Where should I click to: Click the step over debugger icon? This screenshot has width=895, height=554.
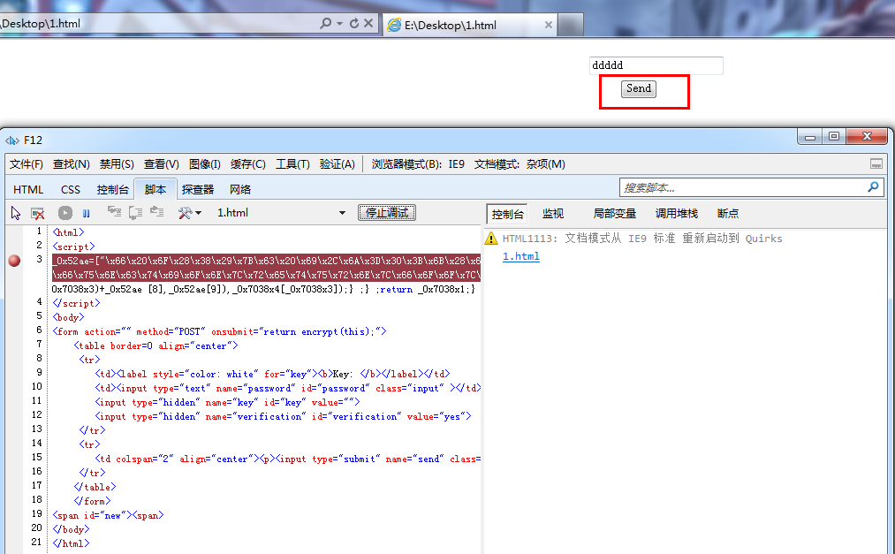pyautogui.click(x=135, y=213)
